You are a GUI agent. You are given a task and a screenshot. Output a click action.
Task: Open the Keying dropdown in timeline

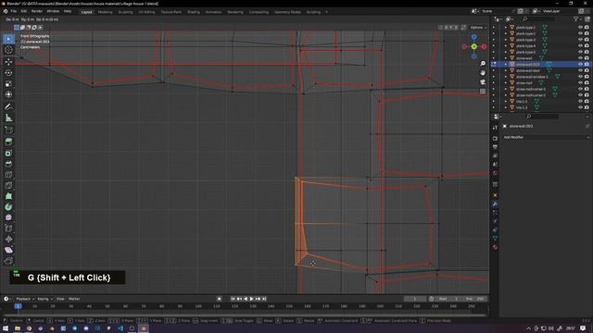click(x=45, y=299)
